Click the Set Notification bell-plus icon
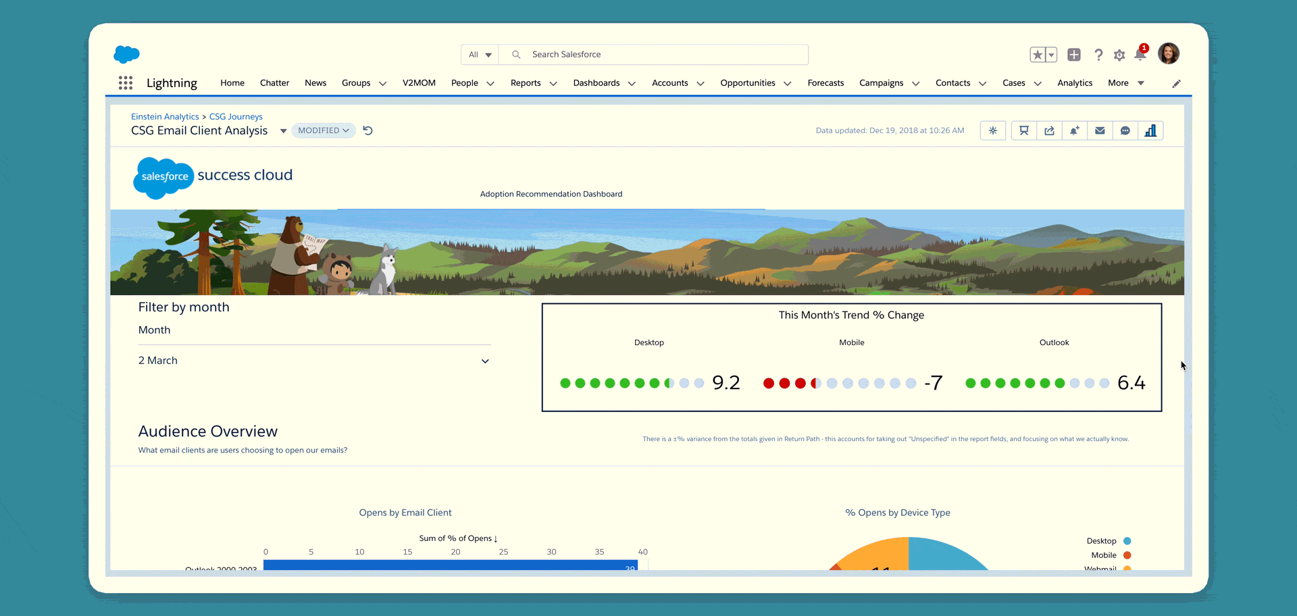Image resolution: width=1297 pixels, height=616 pixels. (x=1074, y=130)
